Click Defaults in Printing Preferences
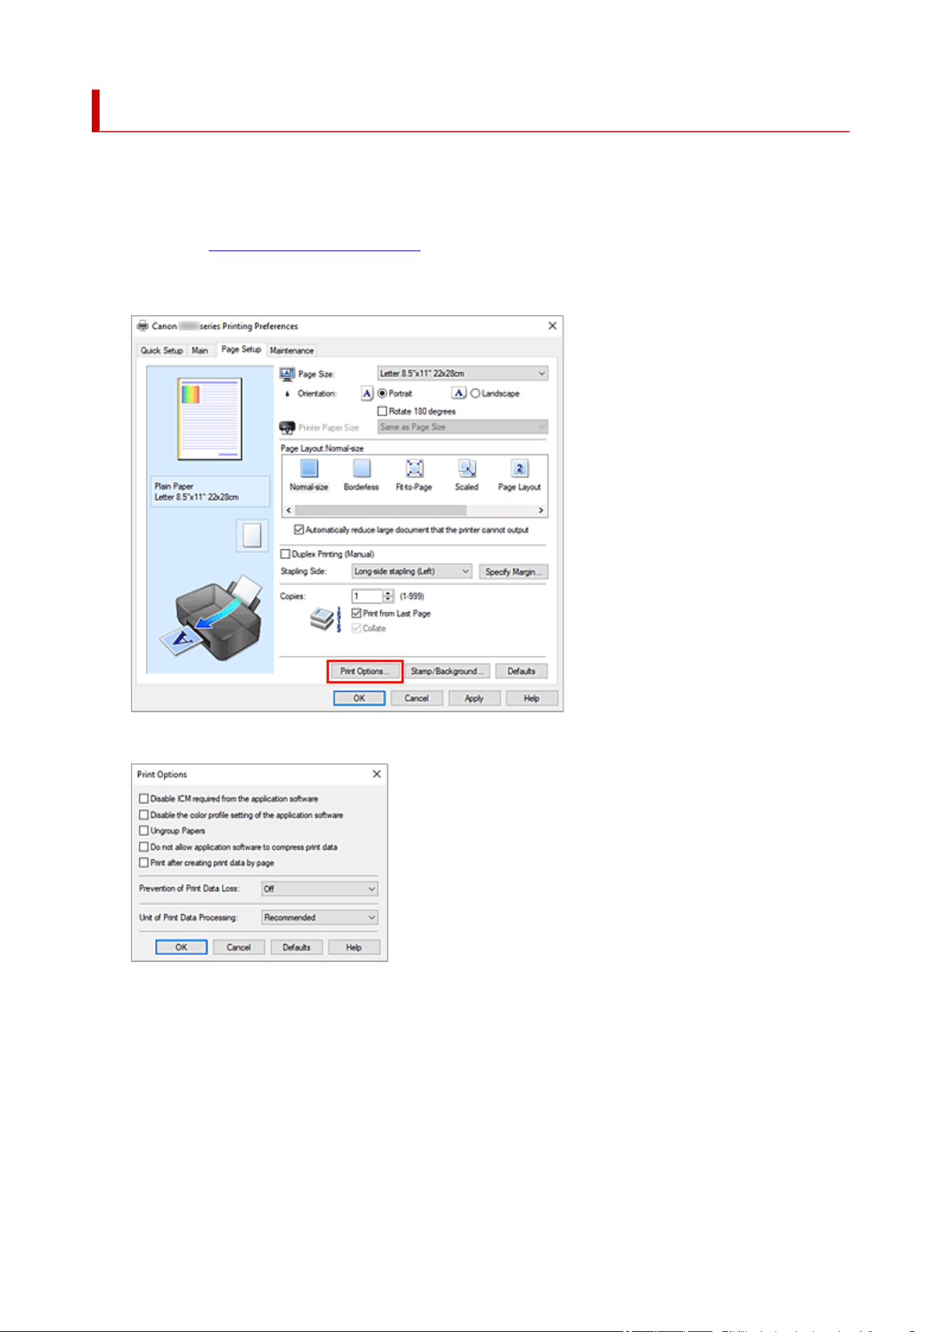This screenshot has width=942, height=1332. point(522,672)
